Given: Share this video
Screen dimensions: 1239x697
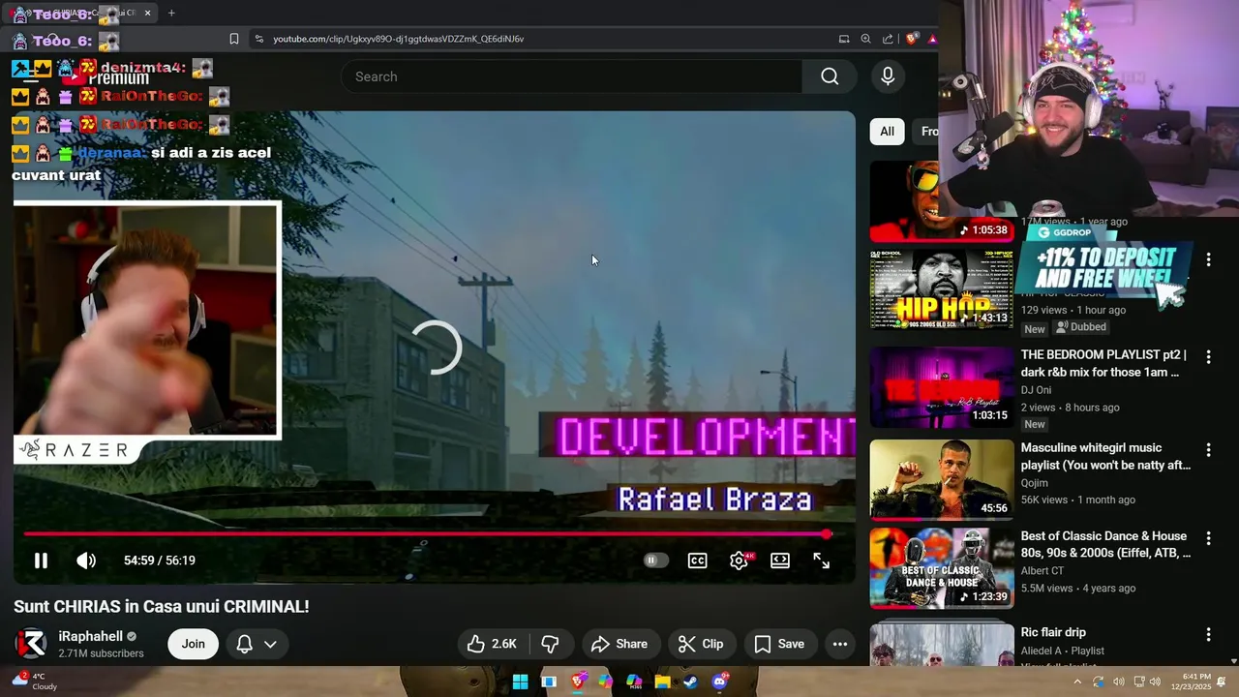Looking at the screenshot, I should click(x=619, y=644).
